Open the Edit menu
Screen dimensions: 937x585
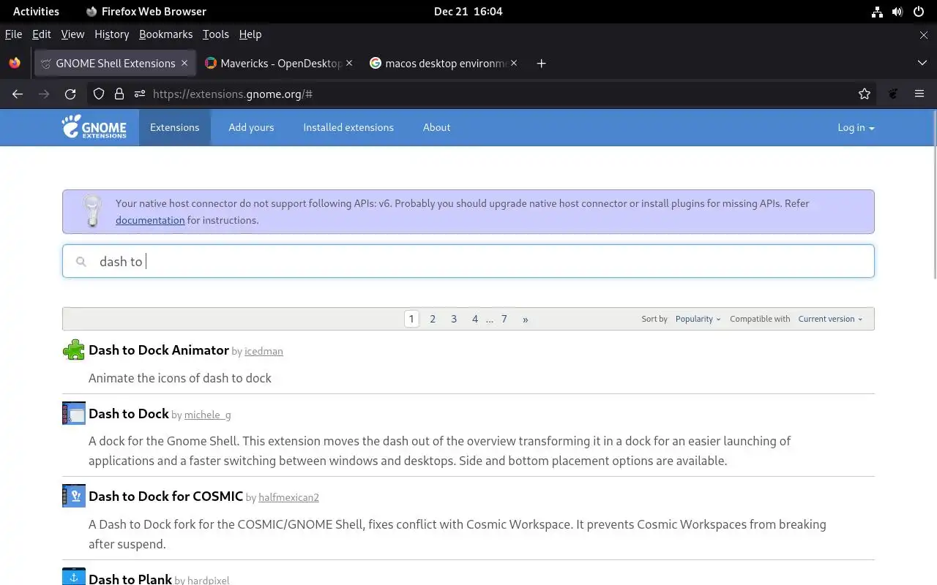pyautogui.click(x=42, y=34)
